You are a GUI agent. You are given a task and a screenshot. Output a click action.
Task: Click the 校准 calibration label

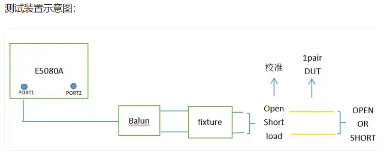[274, 67]
